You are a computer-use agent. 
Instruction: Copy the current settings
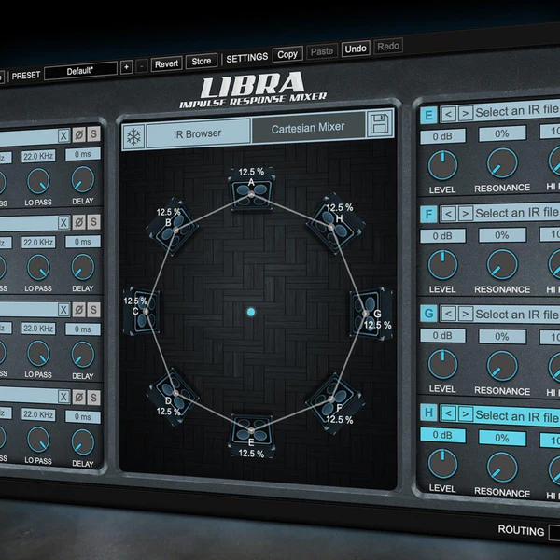pyautogui.click(x=287, y=55)
